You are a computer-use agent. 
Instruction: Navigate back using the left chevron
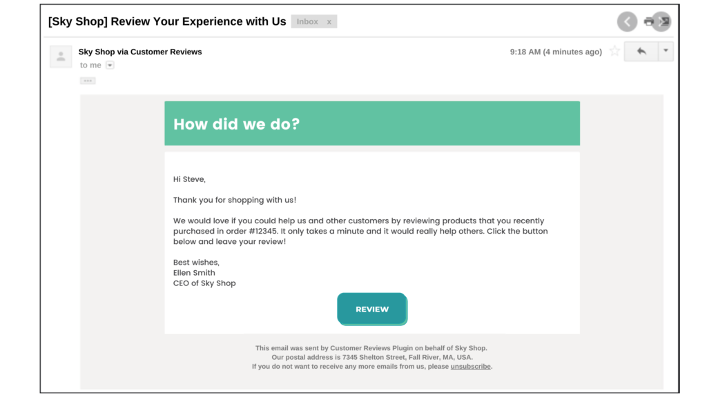coord(627,21)
